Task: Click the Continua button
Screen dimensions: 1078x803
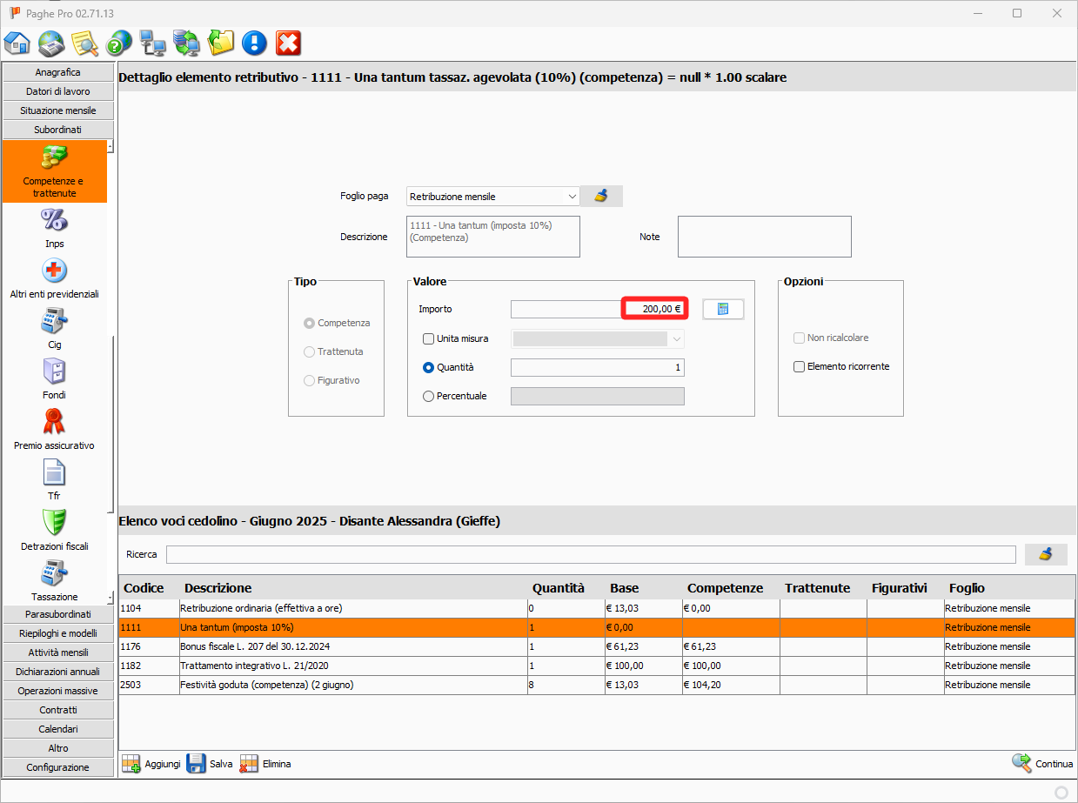Action: (1042, 764)
